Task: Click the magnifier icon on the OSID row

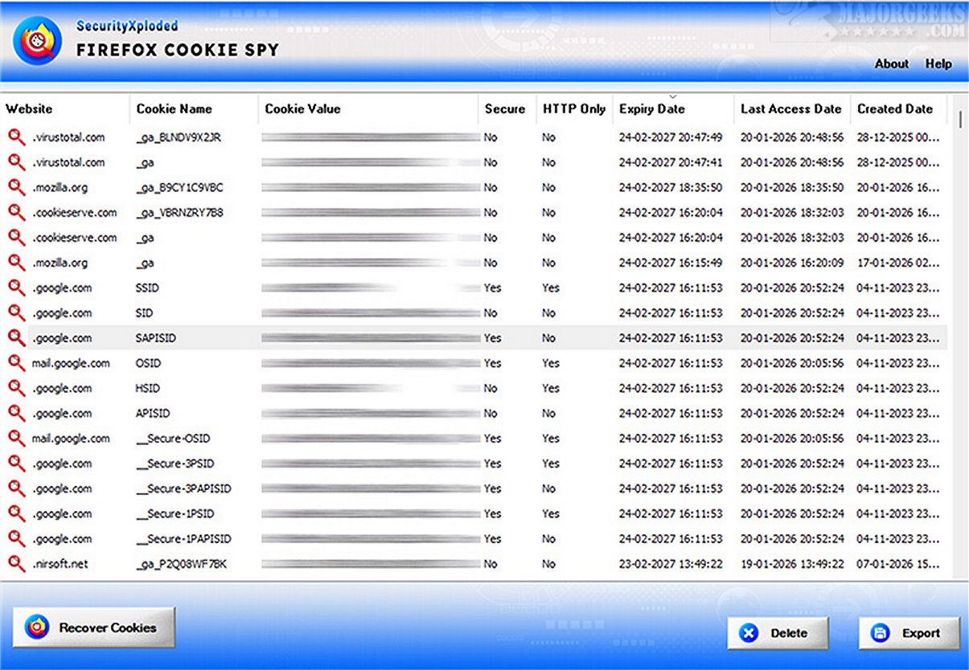Action: click(x=16, y=363)
